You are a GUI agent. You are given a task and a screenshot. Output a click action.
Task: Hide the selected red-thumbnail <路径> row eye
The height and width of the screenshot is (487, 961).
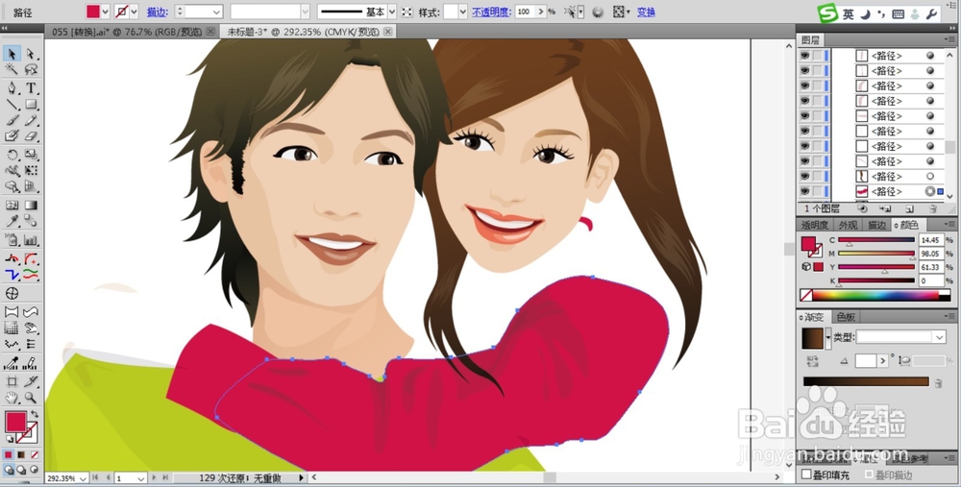click(x=804, y=192)
